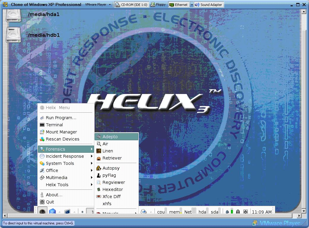309x228 pixels.
Task: Click the lock screen icon on panel
Action: click(238, 212)
